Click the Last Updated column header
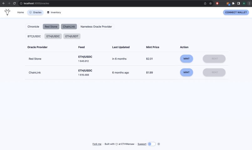Image resolution: width=252 pixels, height=150 pixels. pos(121,47)
